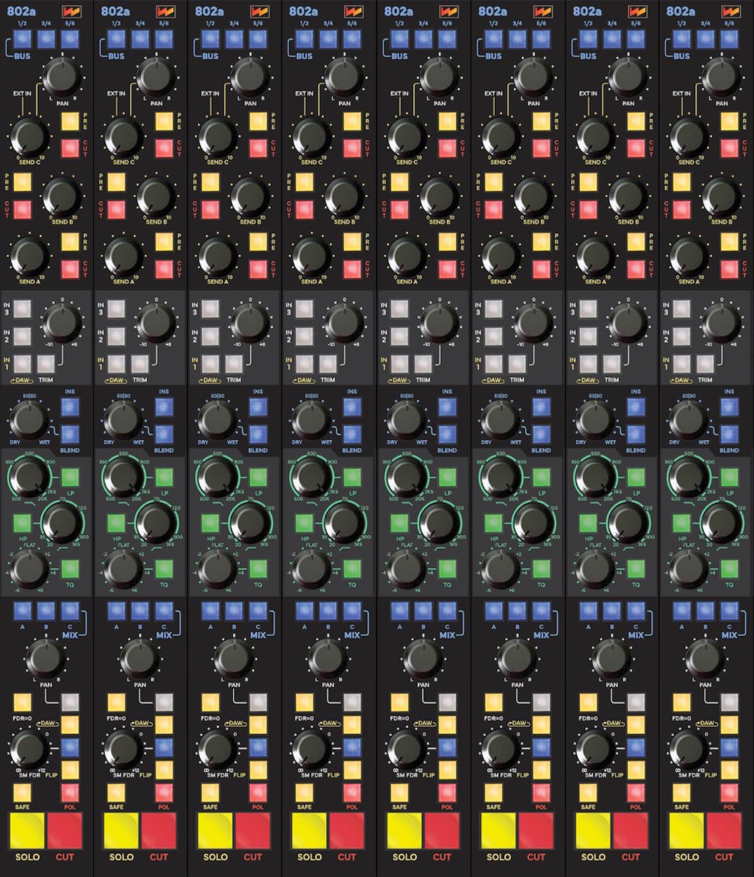The width and height of the screenshot is (754, 877).
Task: Assign second channel to Mix B
Action: (140, 611)
